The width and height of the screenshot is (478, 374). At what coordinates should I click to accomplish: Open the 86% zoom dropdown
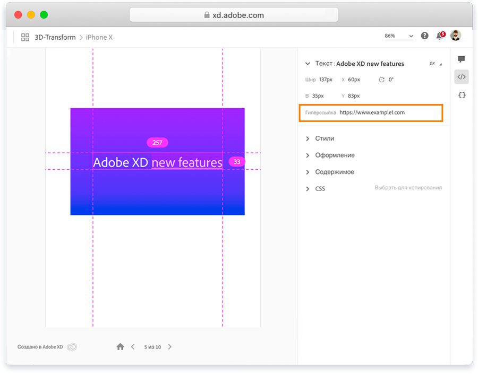399,36
